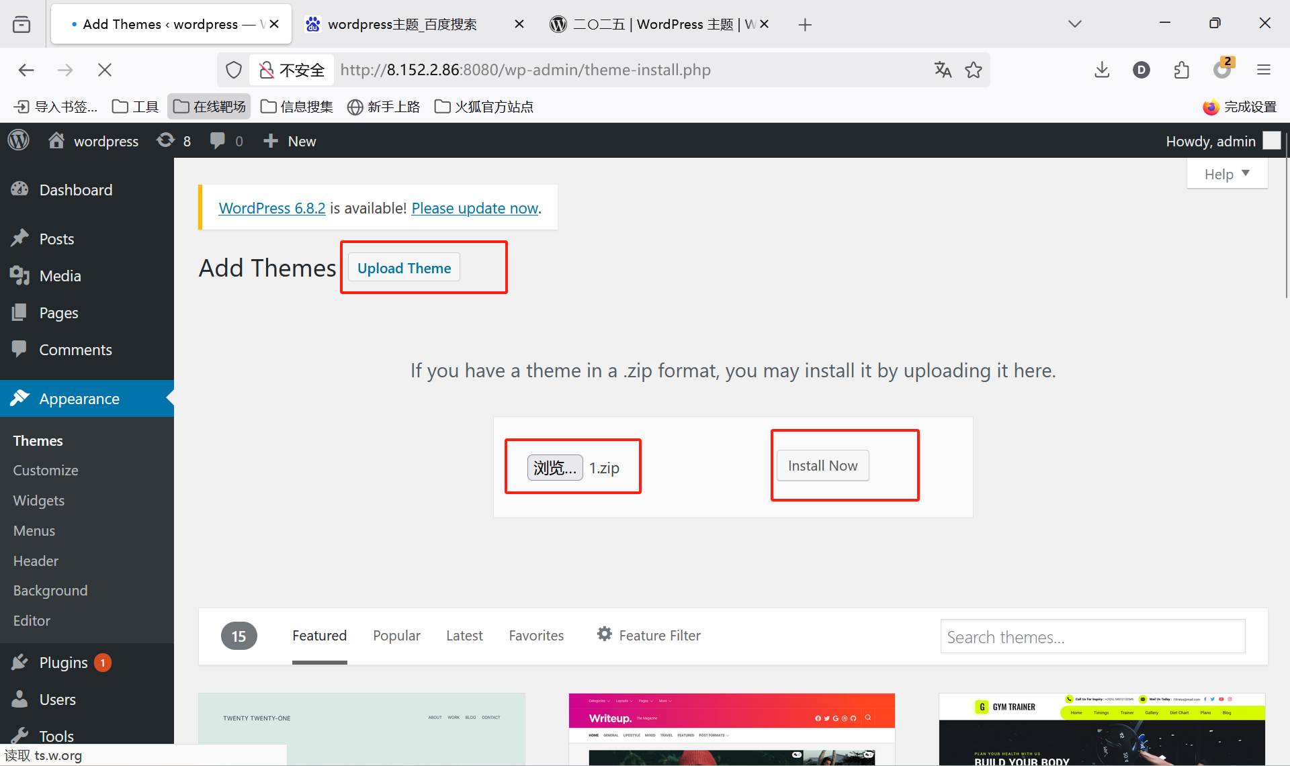Open the comments bubble icon in admin bar
The image size is (1290, 766).
coord(217,140)
